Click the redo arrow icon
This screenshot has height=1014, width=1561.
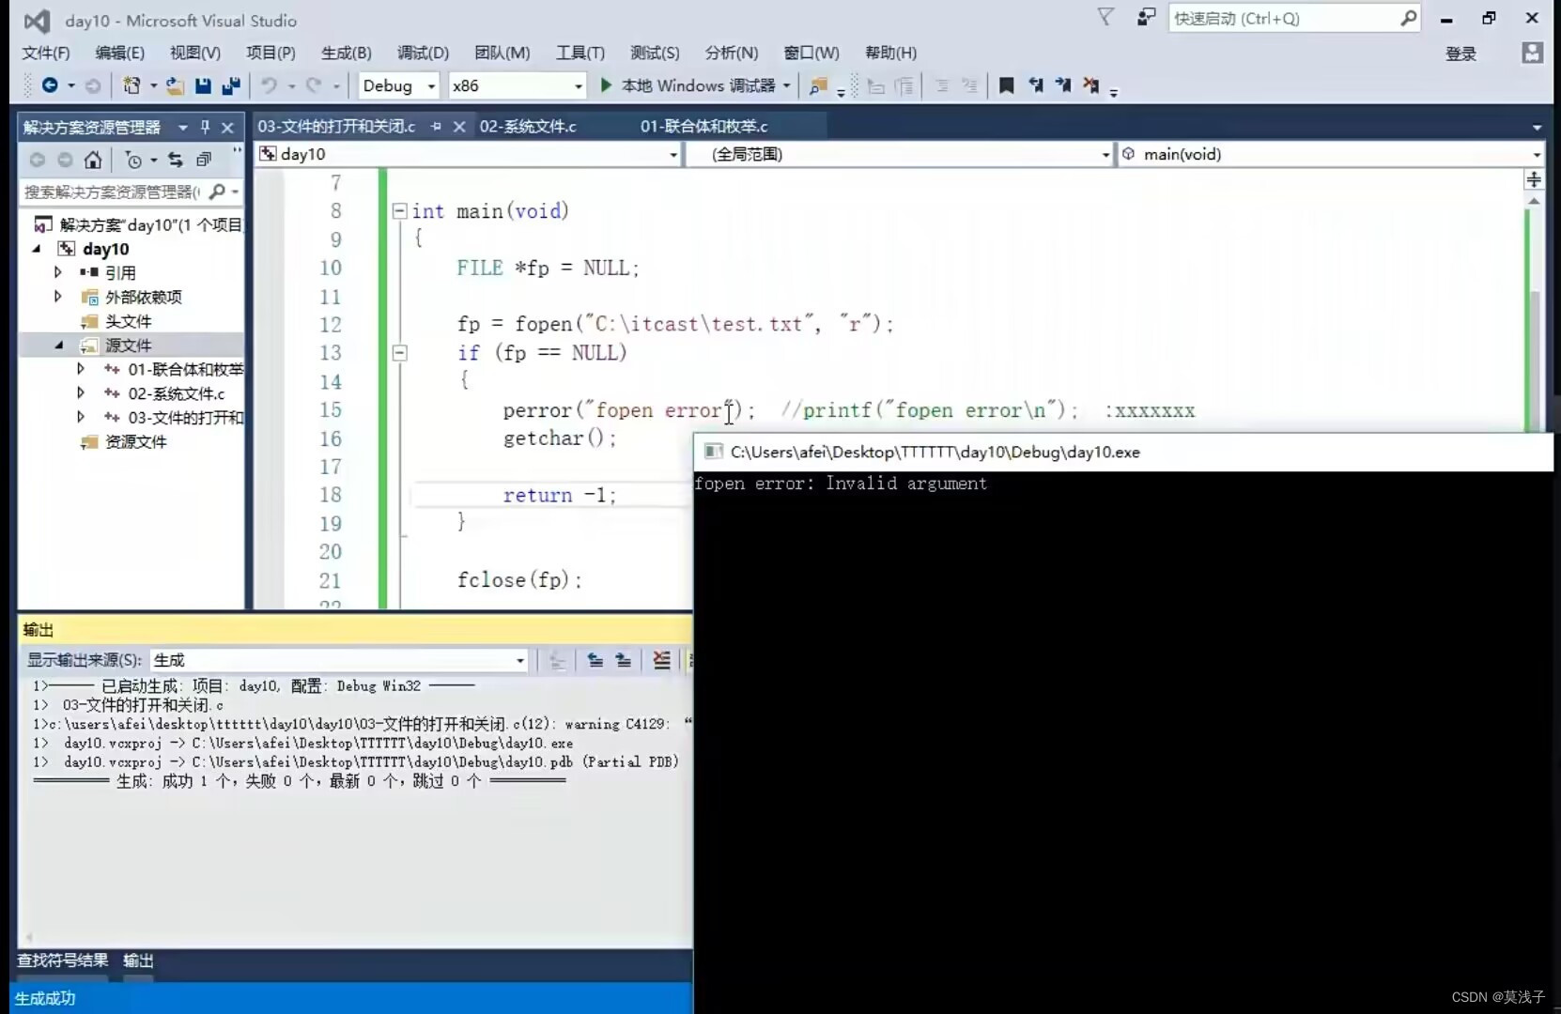click(314, 85)
